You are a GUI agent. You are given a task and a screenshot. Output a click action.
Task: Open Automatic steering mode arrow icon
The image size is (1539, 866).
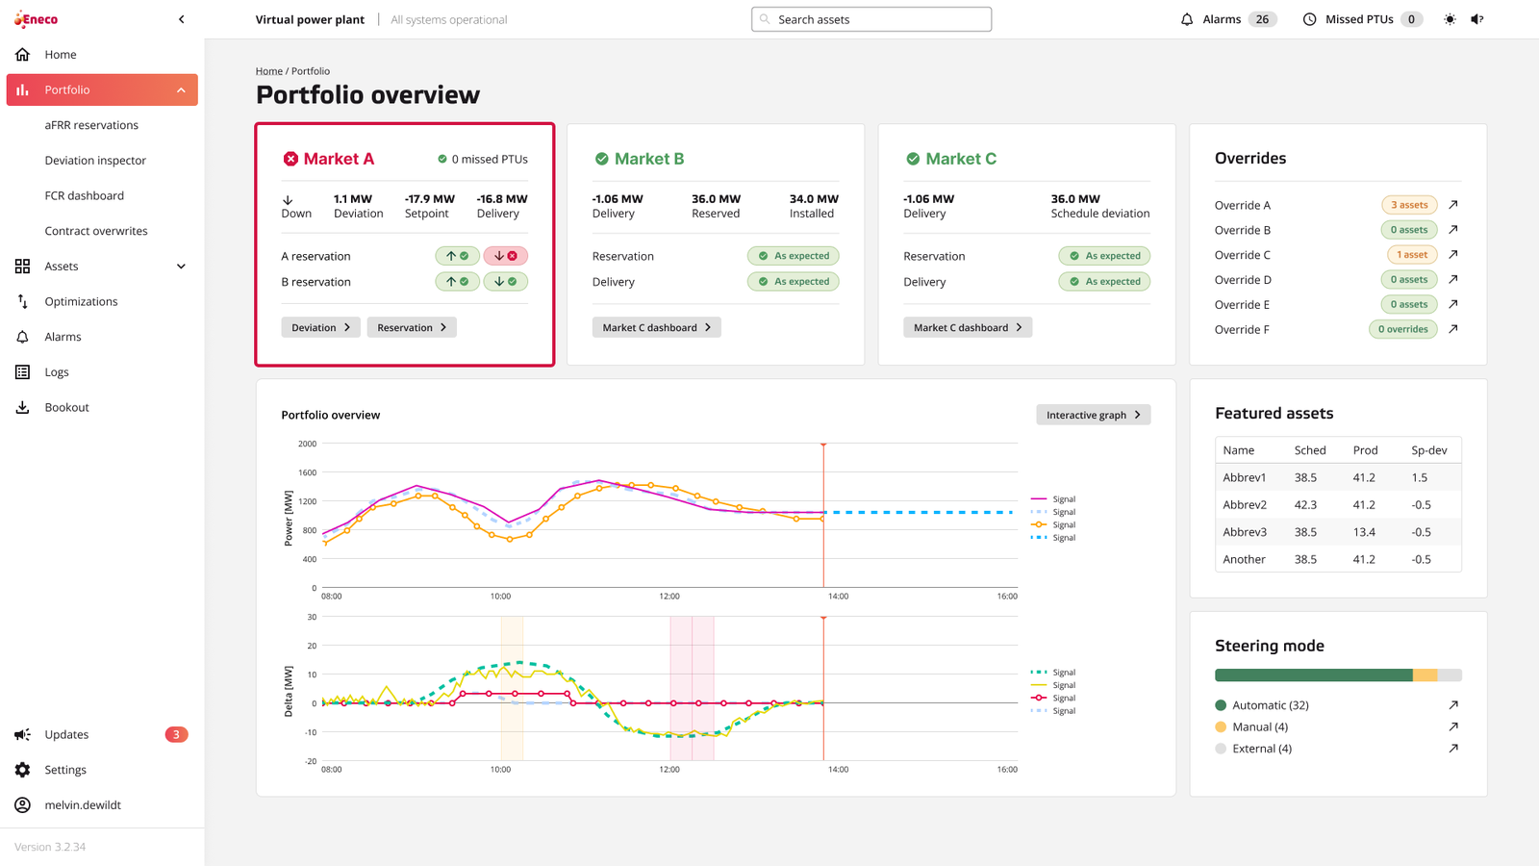coord(1453,705)
